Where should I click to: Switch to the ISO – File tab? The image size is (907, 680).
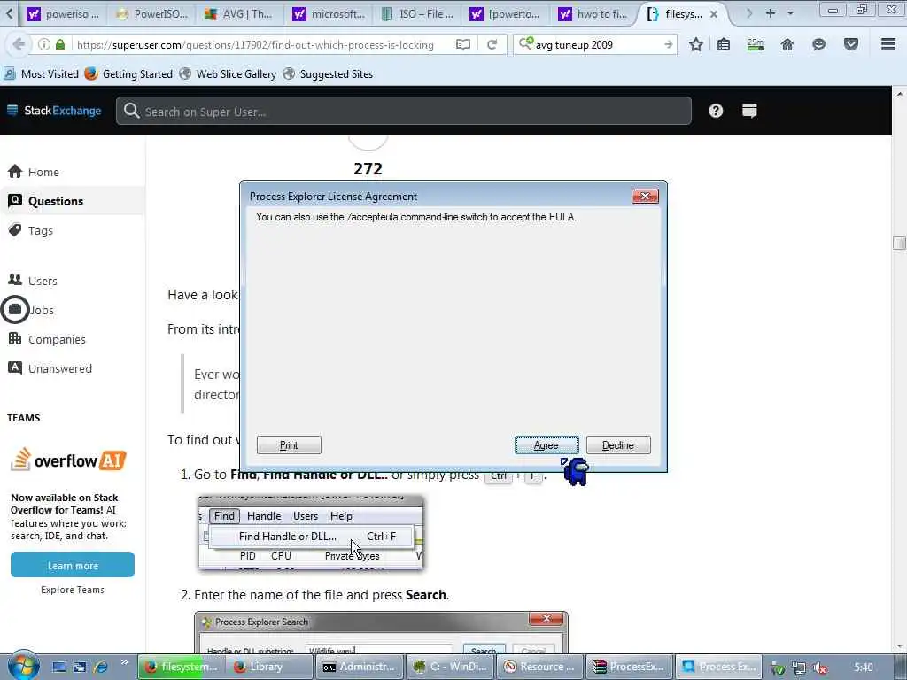[x=418, y=14]
